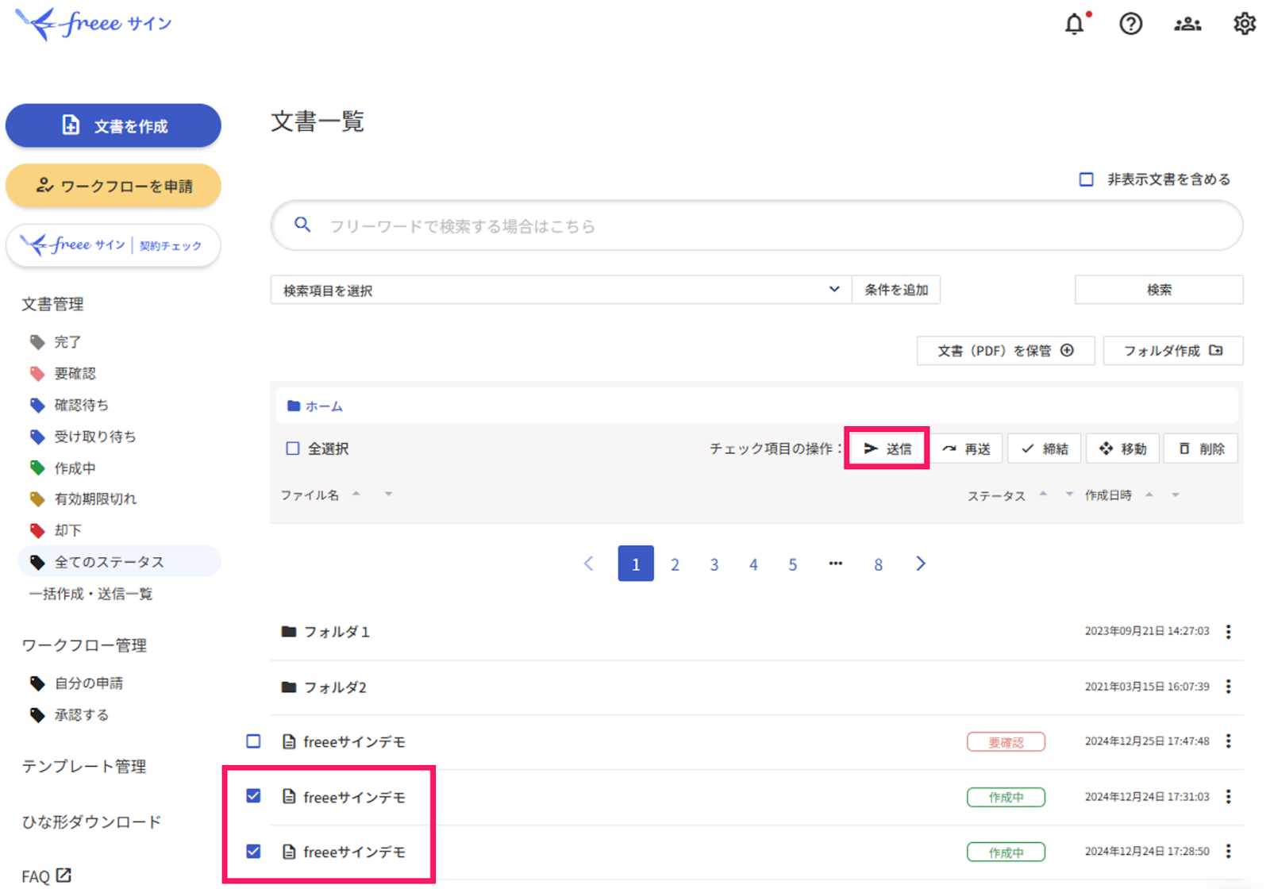The width and height of the screenshot is (1270, 889).
Task: Go to next page with right chevron
Action: point(920,564)
